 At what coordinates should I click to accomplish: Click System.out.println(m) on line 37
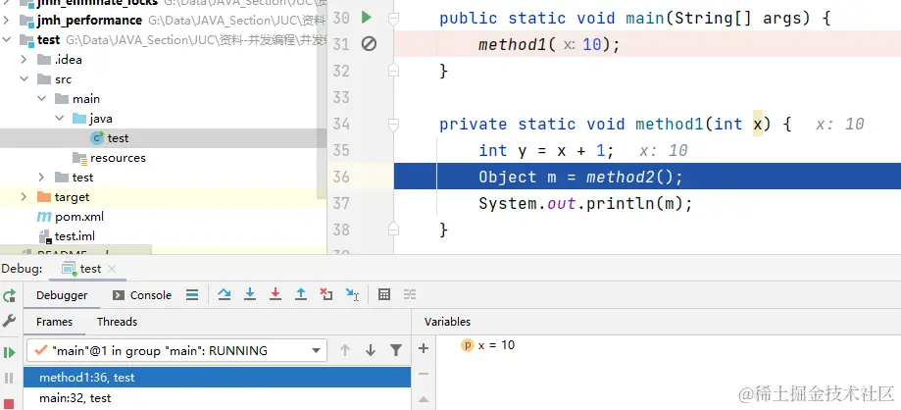click(x=586, y=204)
